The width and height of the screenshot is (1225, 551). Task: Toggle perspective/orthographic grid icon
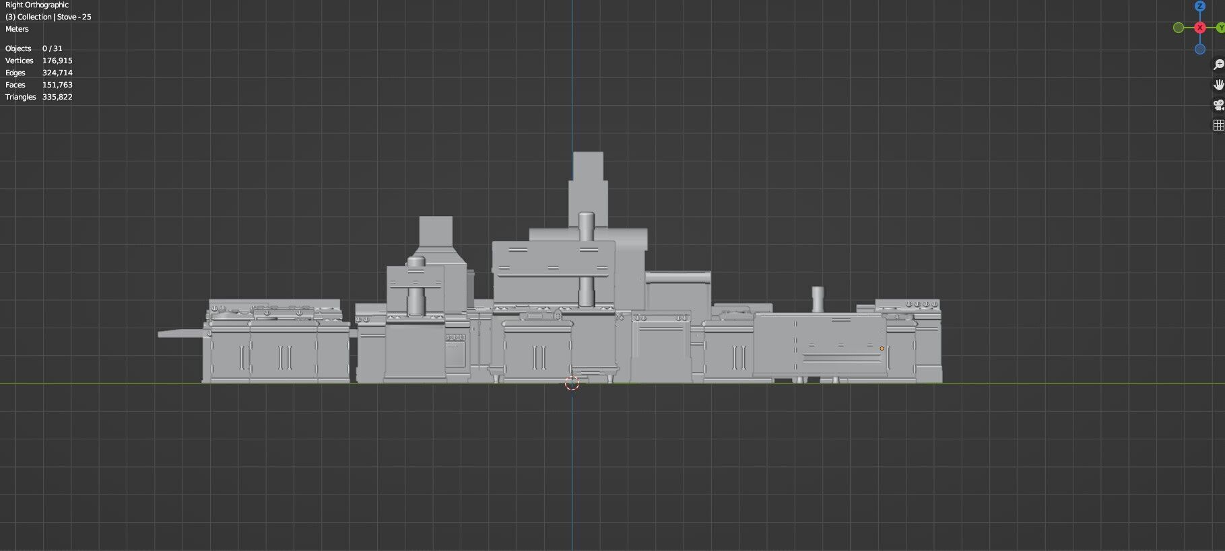point(1218,125)
